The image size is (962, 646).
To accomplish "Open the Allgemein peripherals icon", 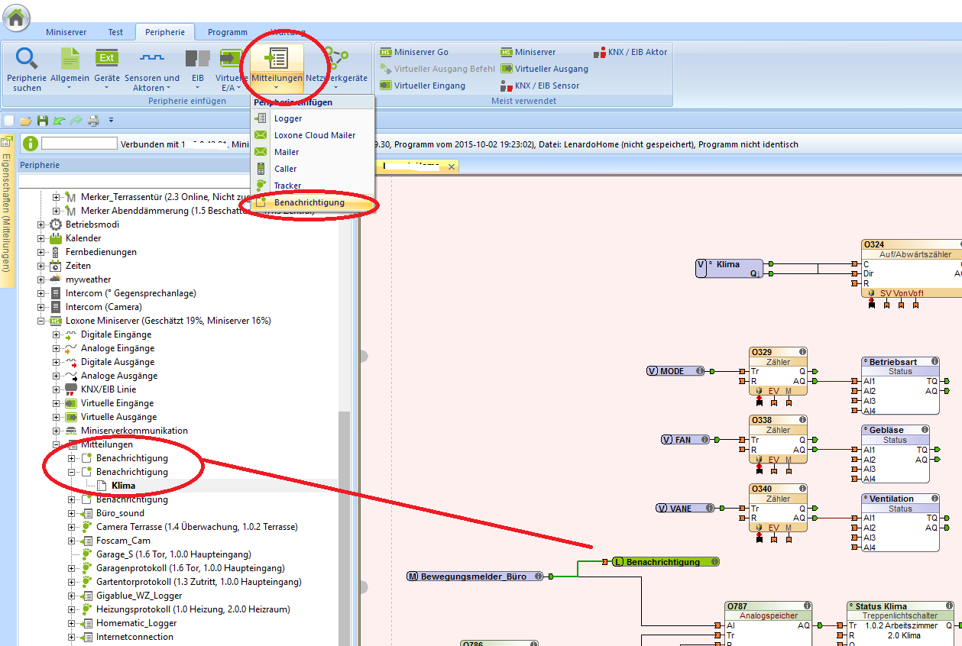I will (x=70, y=59).
